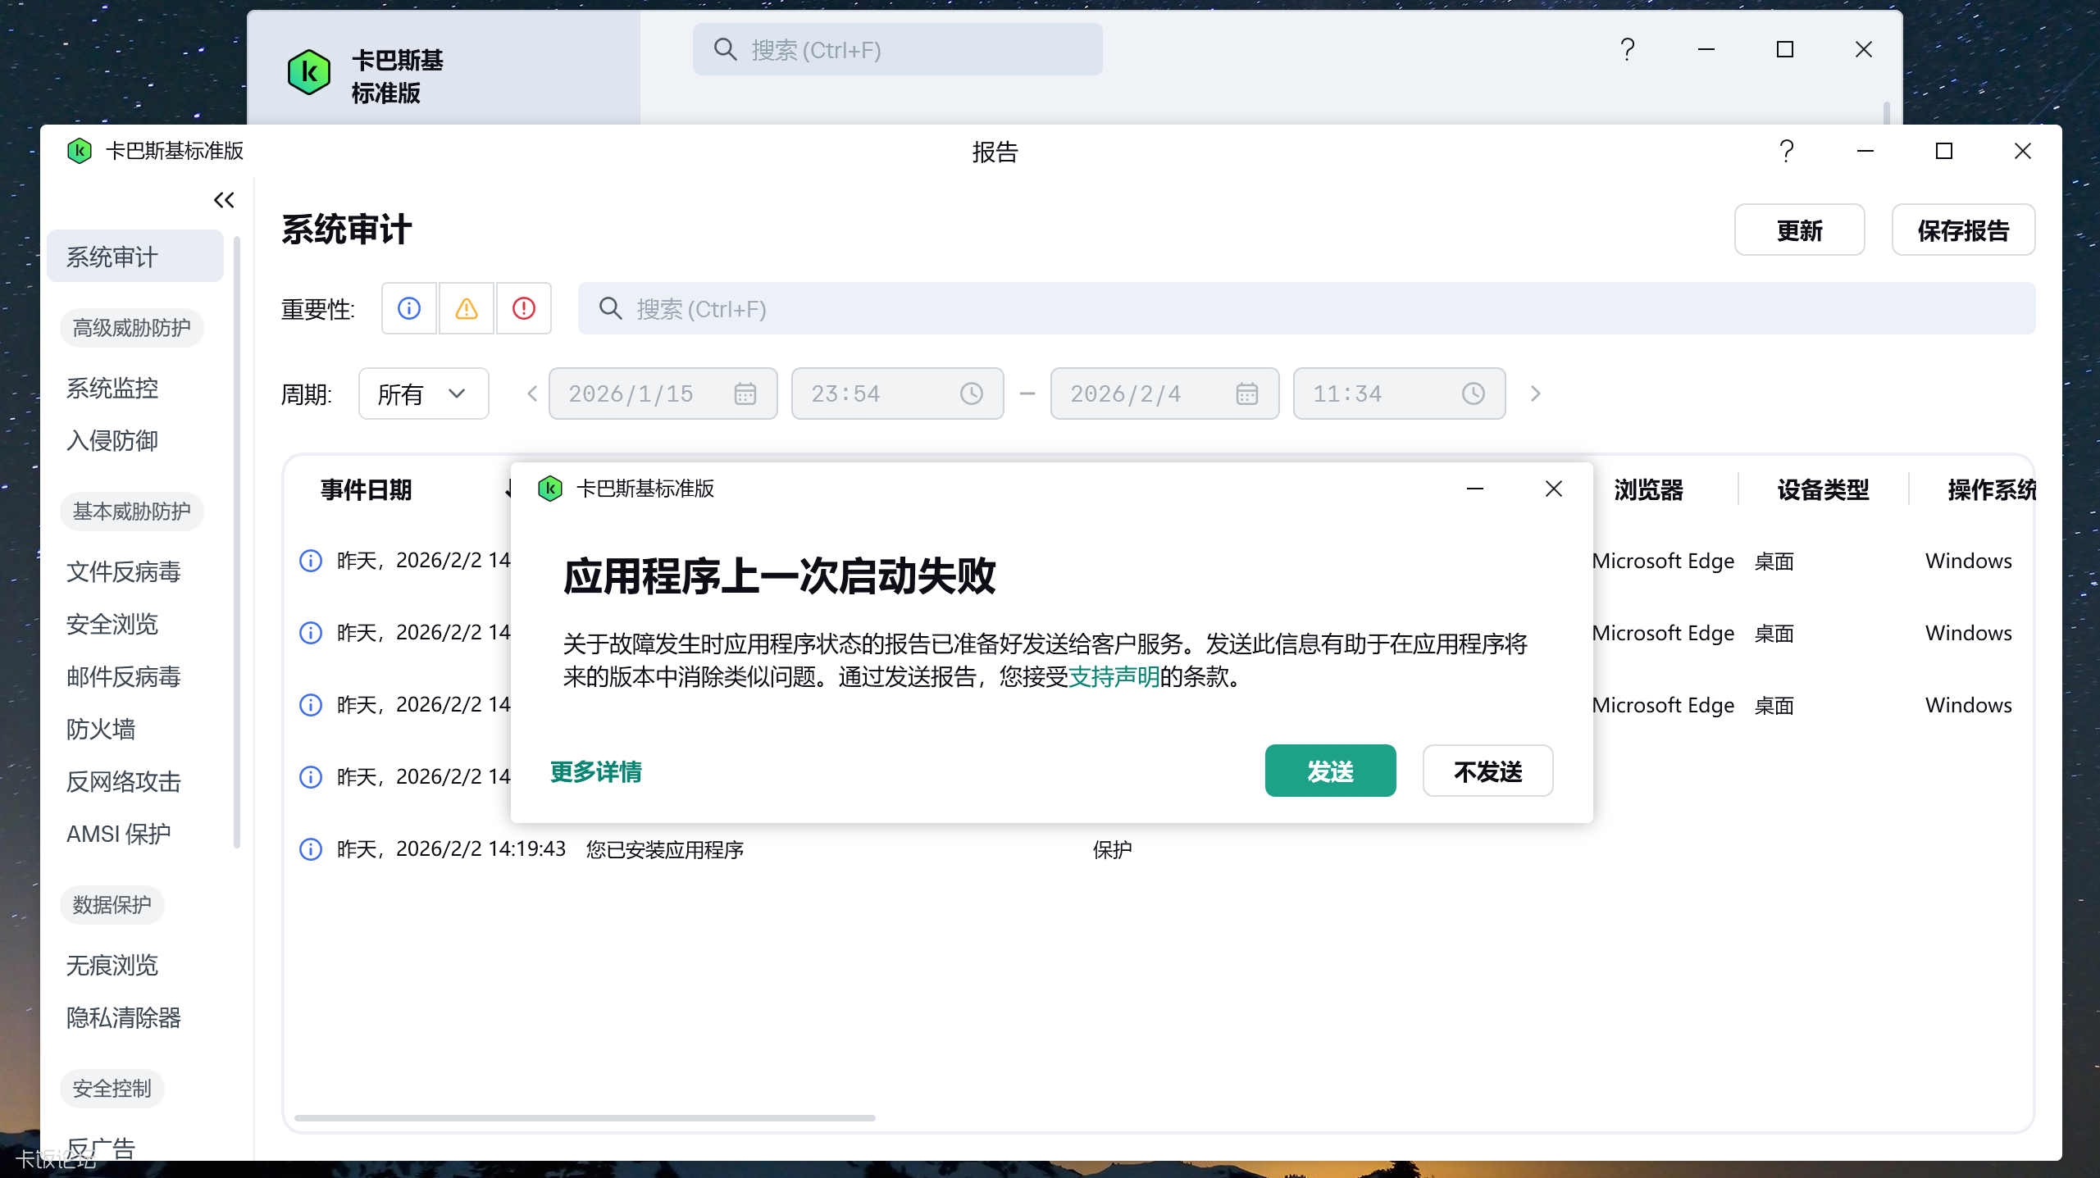The width and height of the screenshot is (2100, 1178).
Task: Open the 支持声明 link
Action: (1114, 677)
